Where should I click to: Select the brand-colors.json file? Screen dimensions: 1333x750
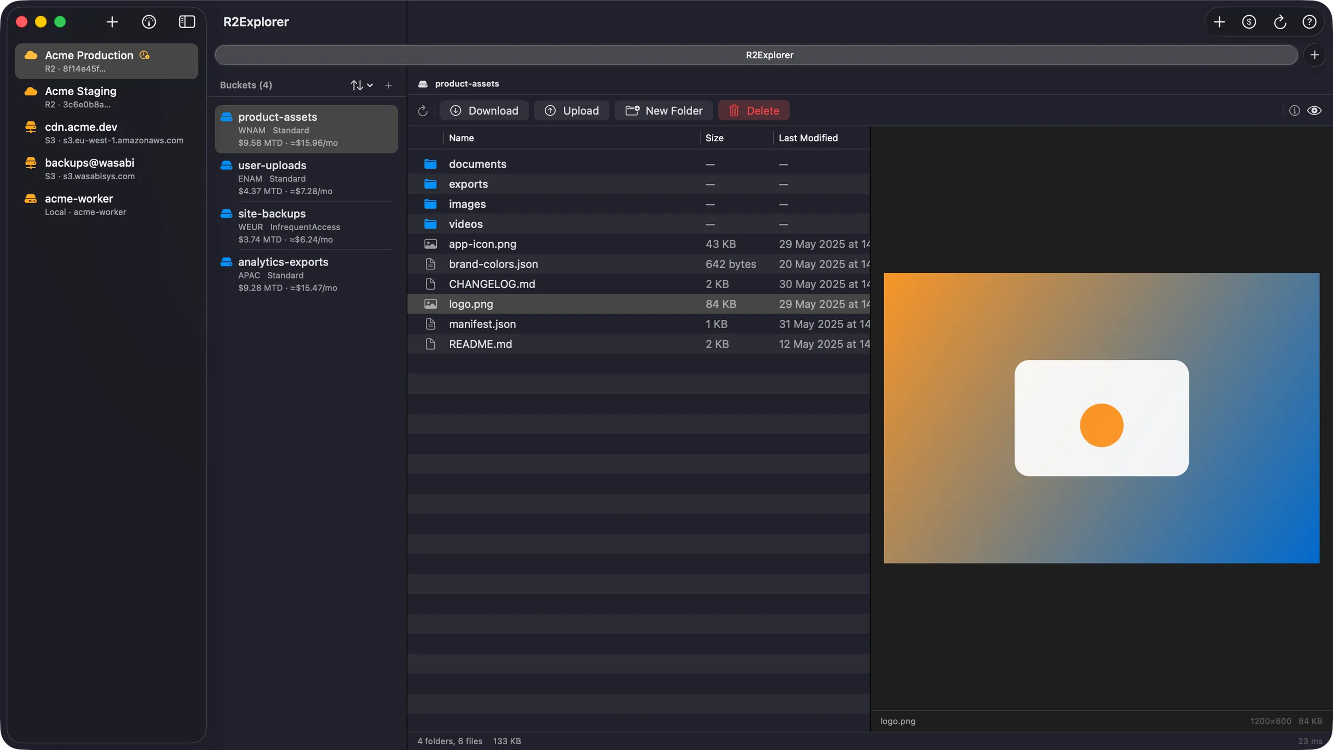(638, 264)
